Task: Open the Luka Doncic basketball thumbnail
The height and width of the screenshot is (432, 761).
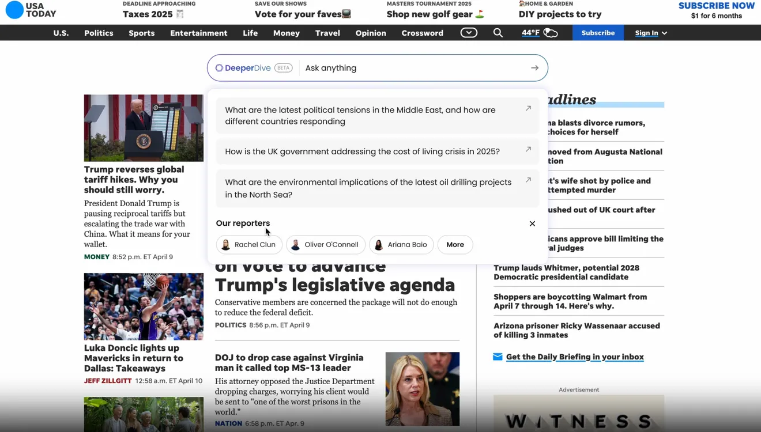Action: (x=144, y=306)
